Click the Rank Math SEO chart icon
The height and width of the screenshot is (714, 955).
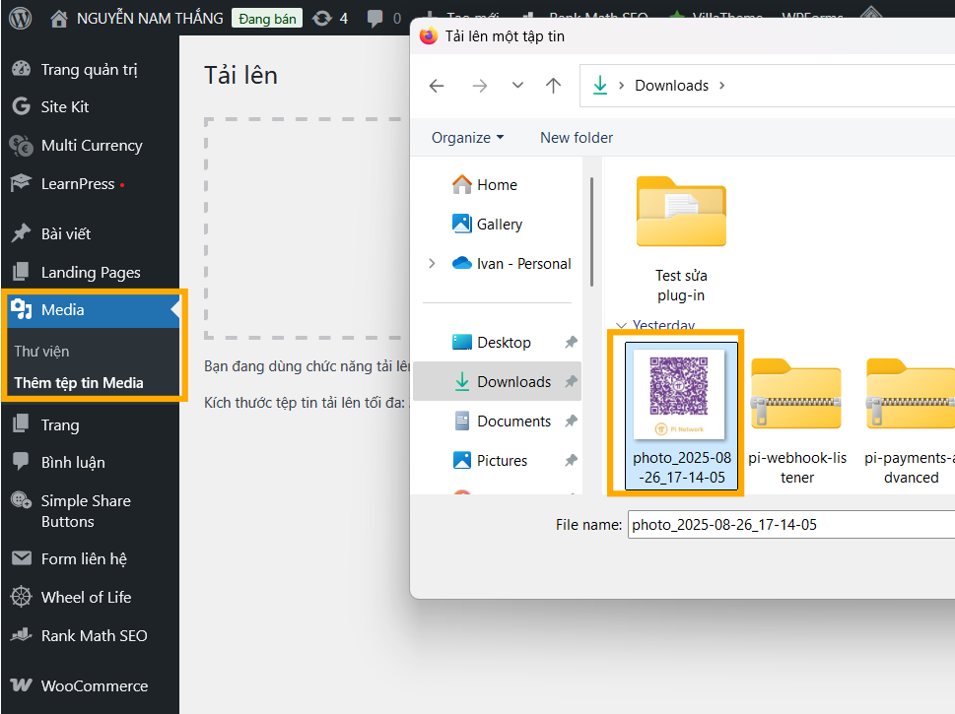coord(22,635)
